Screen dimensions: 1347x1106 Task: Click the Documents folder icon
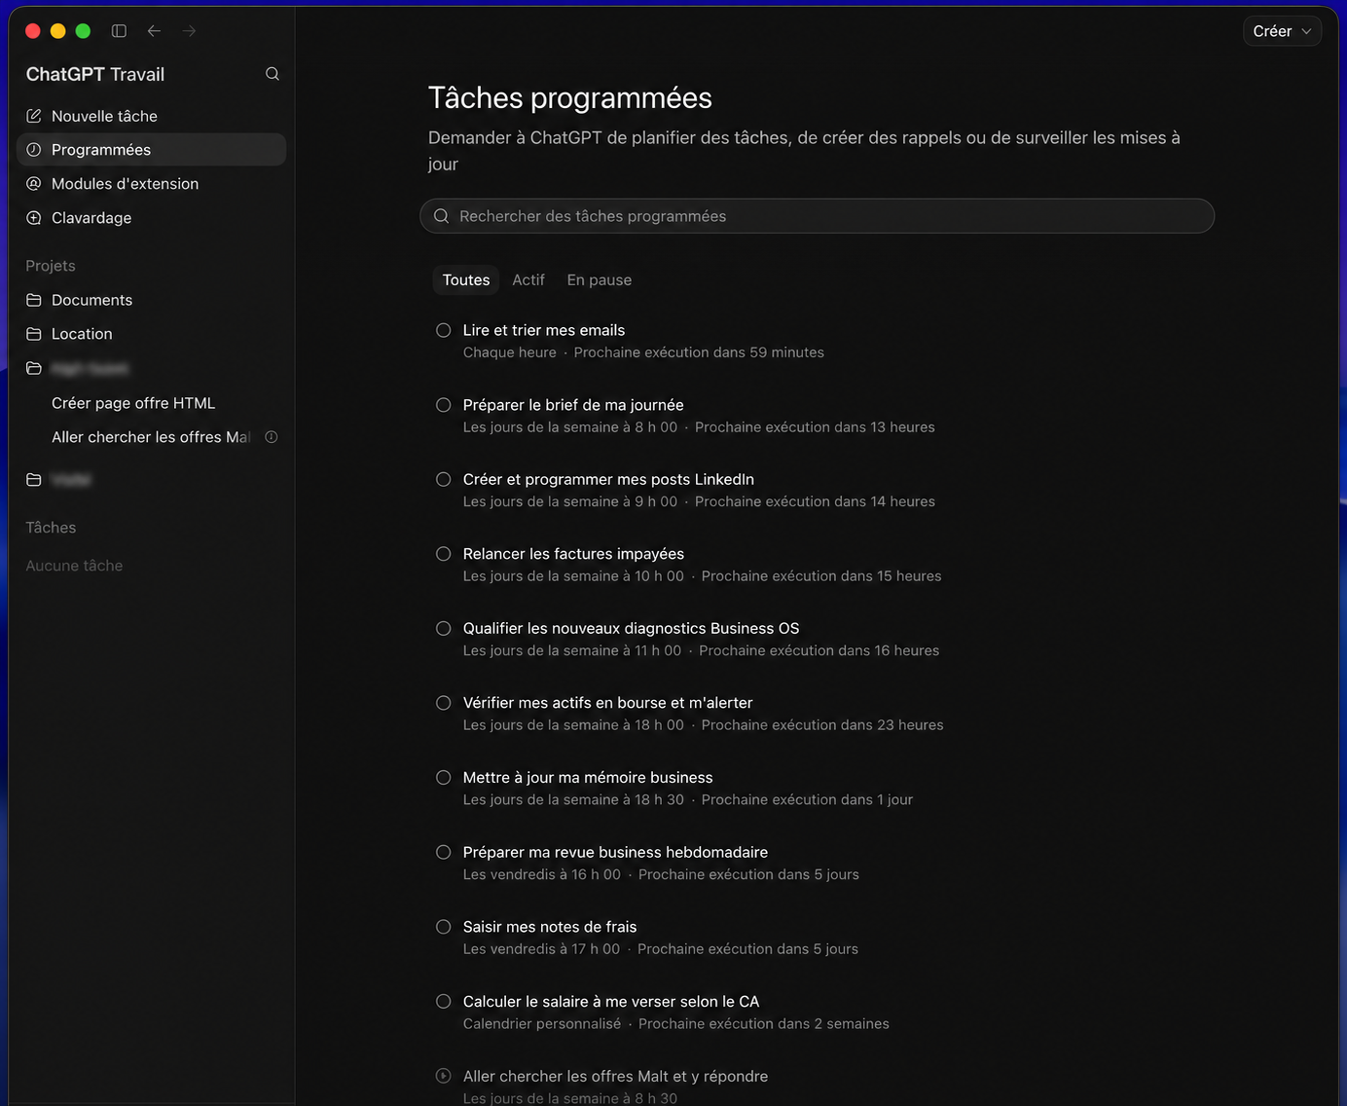34,300
